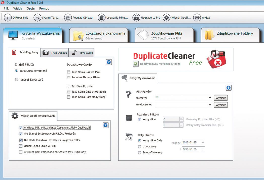The width and height of the screenshot is (264, 180).
Task: Uncheck Wszystkie file sizes checkbox
Action: pyautogui.click(x=139, y=119)
